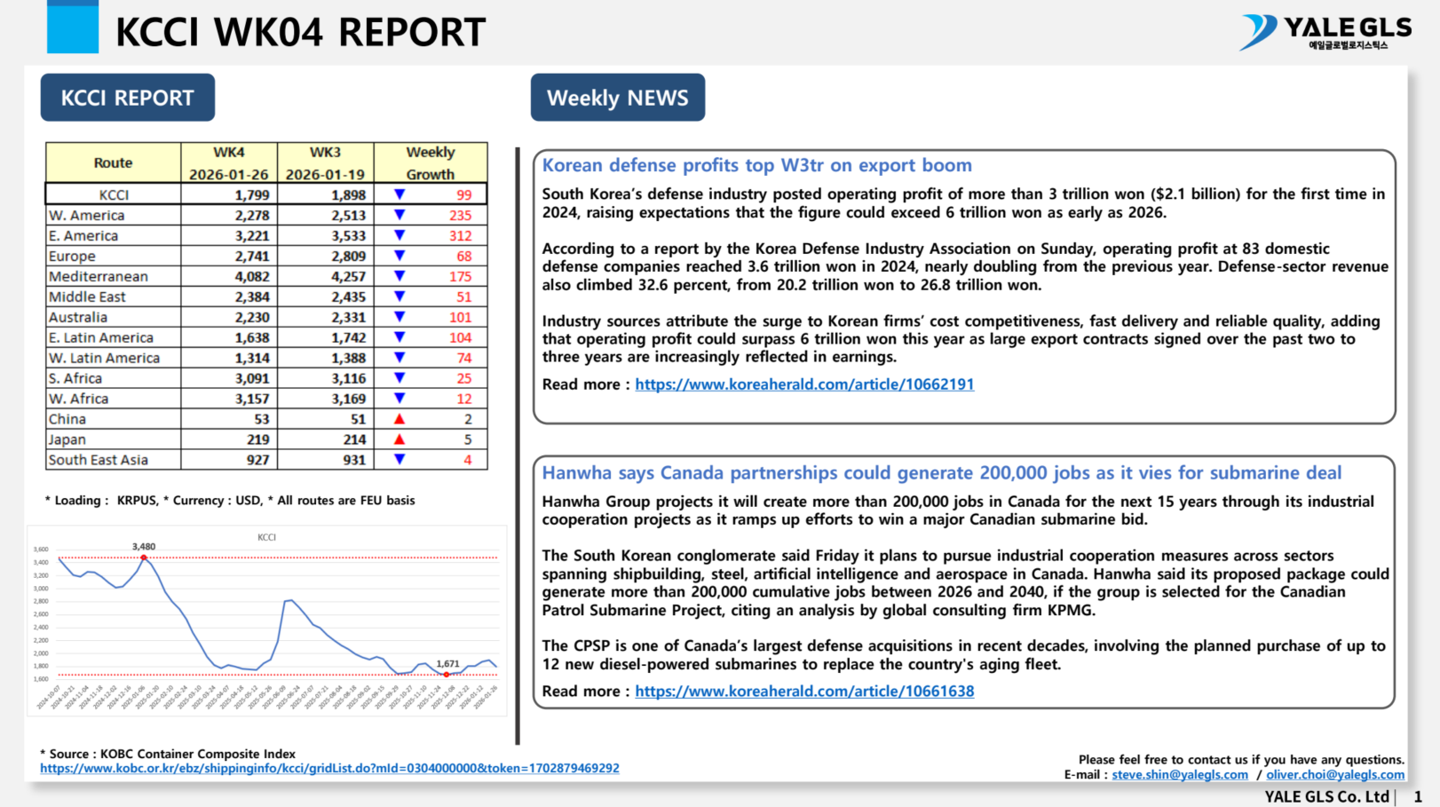Click the Korean defense profits headline
Viewport: 1440px width, 807px height.
(x=756, y=165)
